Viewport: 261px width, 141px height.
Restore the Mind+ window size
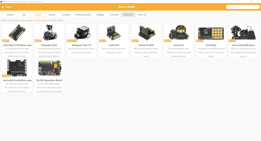tap(251, 2)
